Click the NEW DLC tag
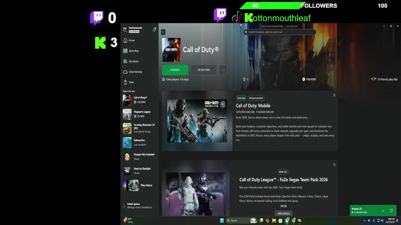Image resolution: width=401 pixels, height=225 pixels. (283, 172)
